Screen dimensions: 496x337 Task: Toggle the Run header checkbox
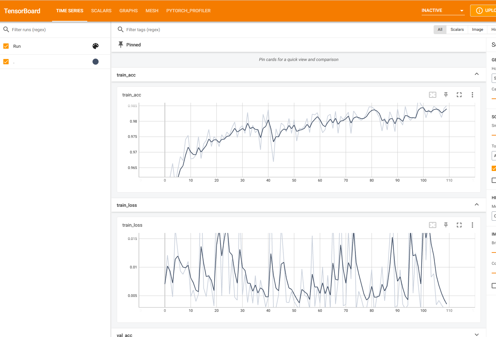pos(6,46)
